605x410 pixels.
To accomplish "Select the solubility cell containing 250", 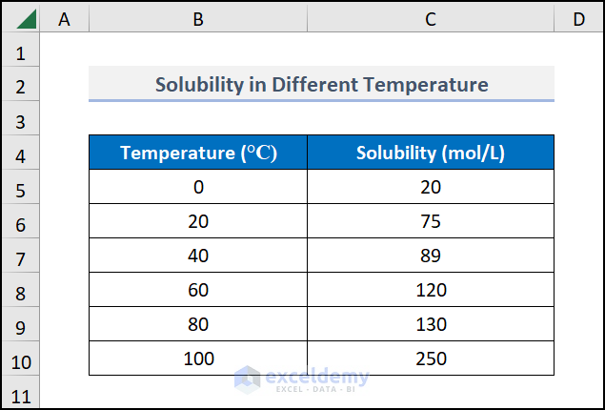I will click(431, 359).
